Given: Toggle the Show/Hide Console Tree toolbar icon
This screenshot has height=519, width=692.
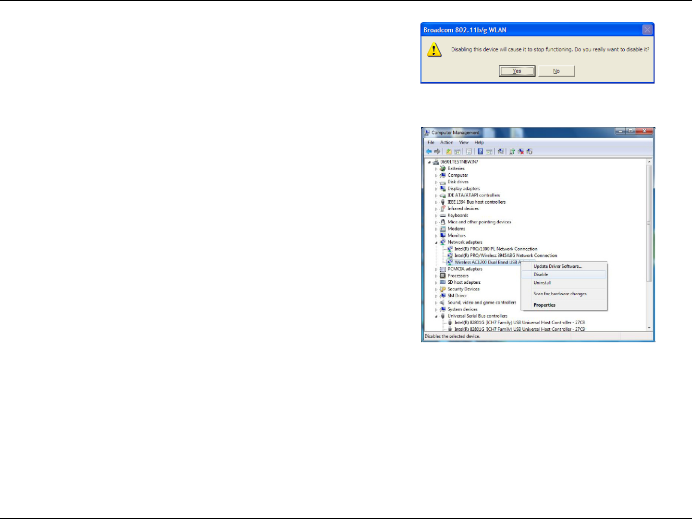Looking at the screenshot, I should tap(457, 152).
